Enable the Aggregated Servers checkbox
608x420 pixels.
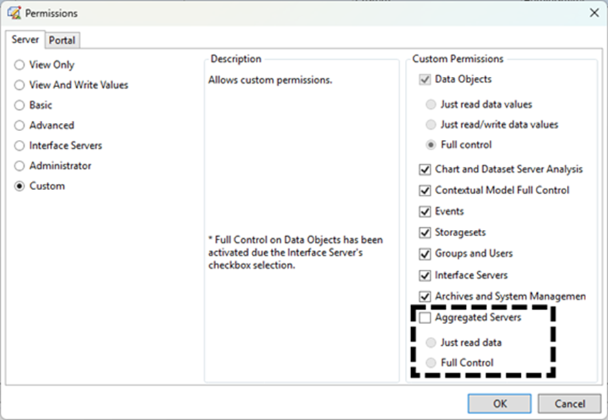coord(425,318)
